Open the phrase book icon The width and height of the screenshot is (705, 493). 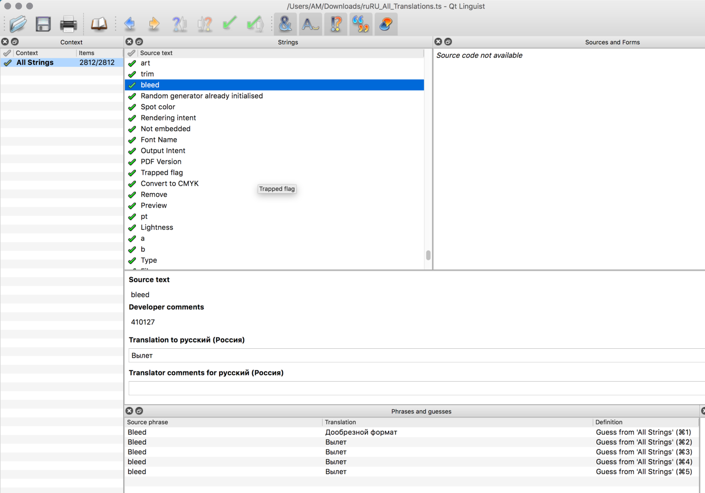[99, 23]
